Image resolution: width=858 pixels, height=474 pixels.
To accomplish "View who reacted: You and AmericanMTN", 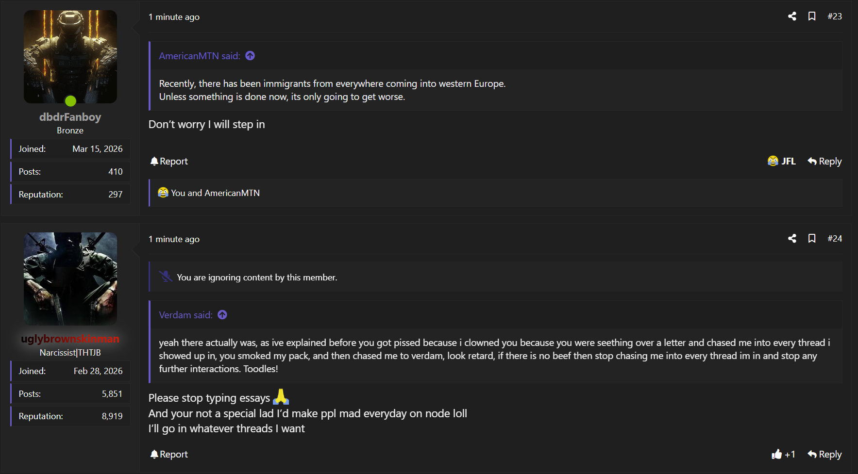I will pos(215,193).
